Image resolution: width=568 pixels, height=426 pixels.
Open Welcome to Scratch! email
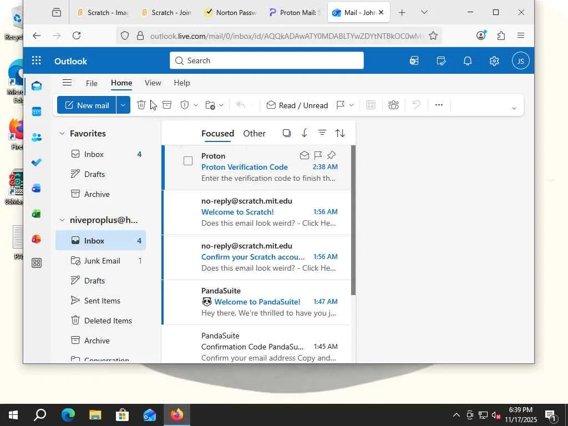[x=256, y=212]
